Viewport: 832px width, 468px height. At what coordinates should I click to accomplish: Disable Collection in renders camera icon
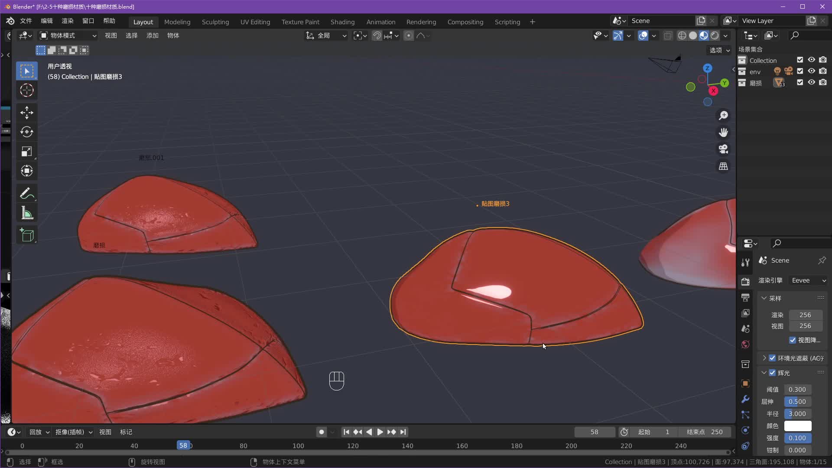pos(822,60)
